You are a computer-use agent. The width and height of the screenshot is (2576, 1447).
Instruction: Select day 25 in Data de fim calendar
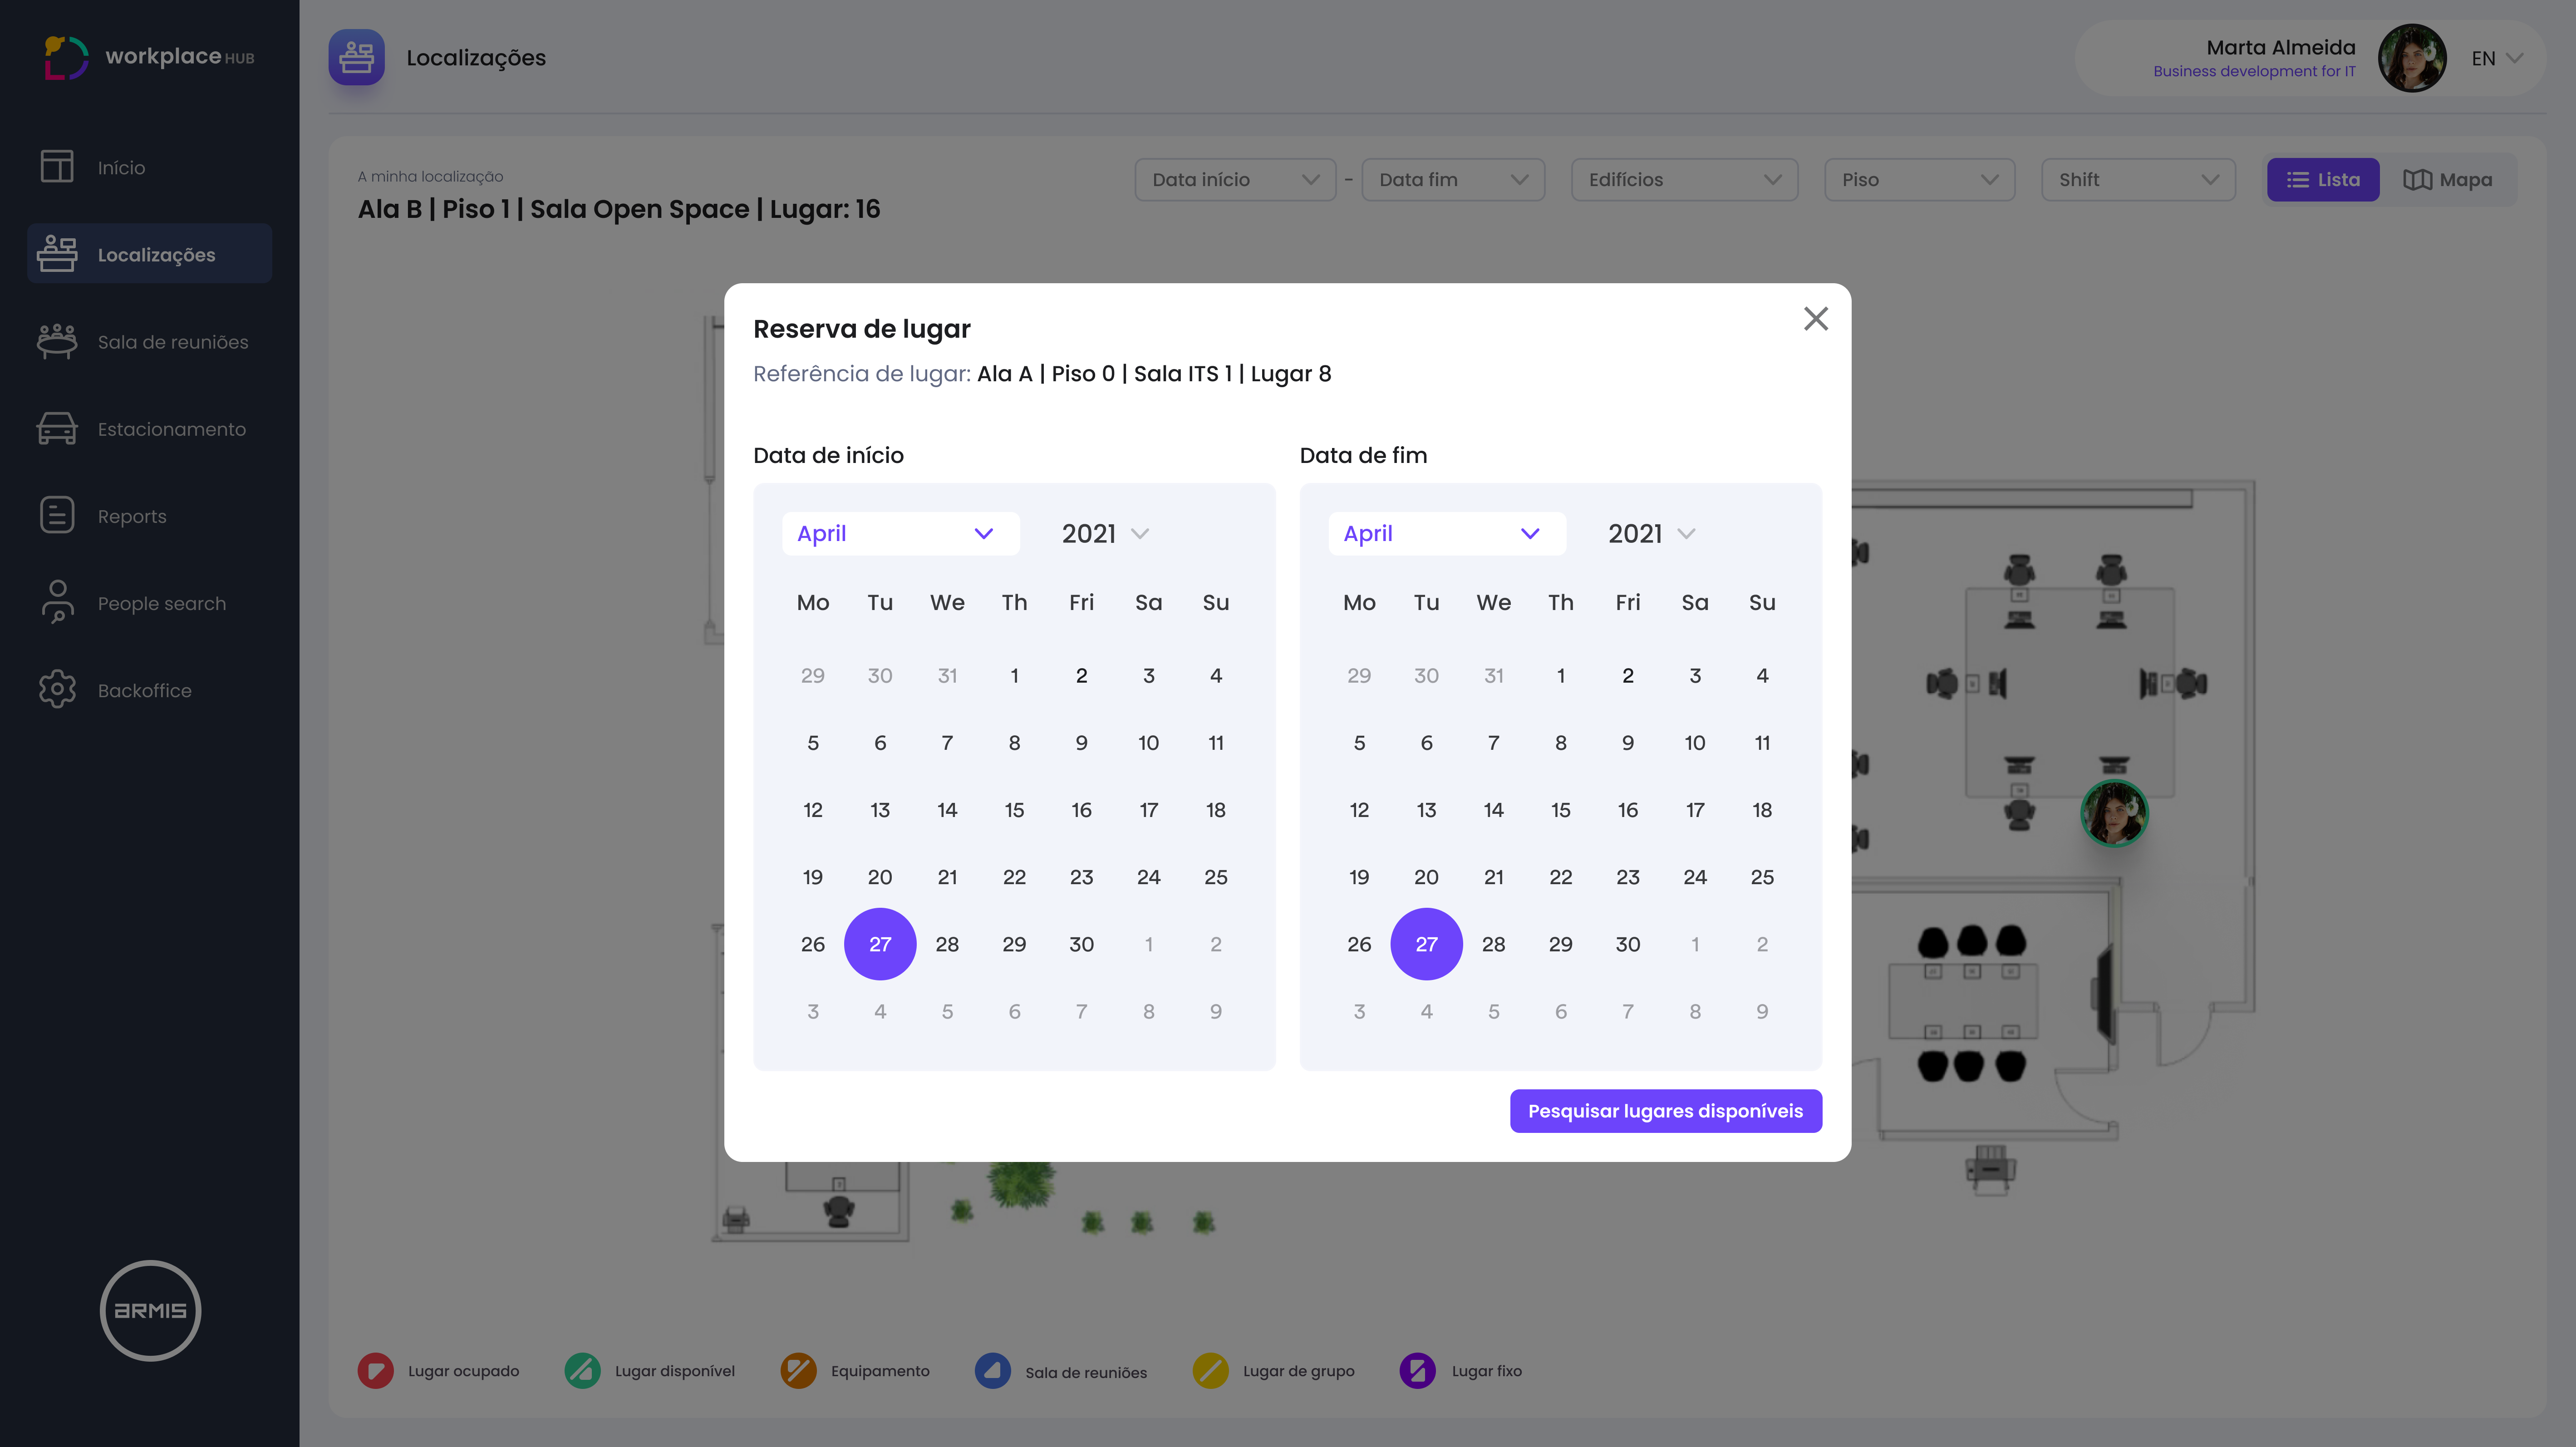tap(1762, 876)
